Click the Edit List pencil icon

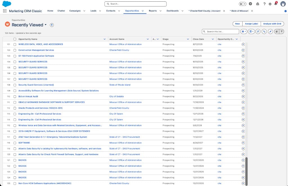click(270, 32)
